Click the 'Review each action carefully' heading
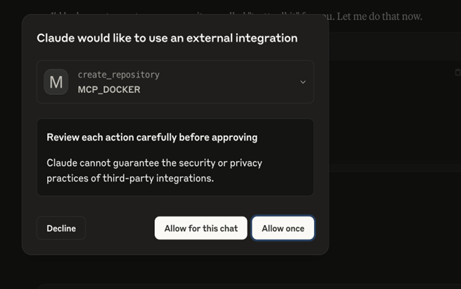Image resolution: width=461 pixels, height=289 pixels. coord(152,137)
